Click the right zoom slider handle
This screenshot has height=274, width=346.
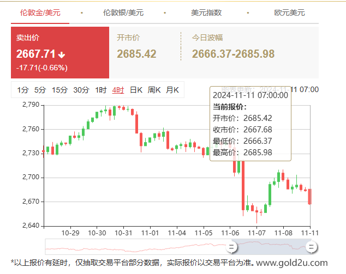point(312,247)
